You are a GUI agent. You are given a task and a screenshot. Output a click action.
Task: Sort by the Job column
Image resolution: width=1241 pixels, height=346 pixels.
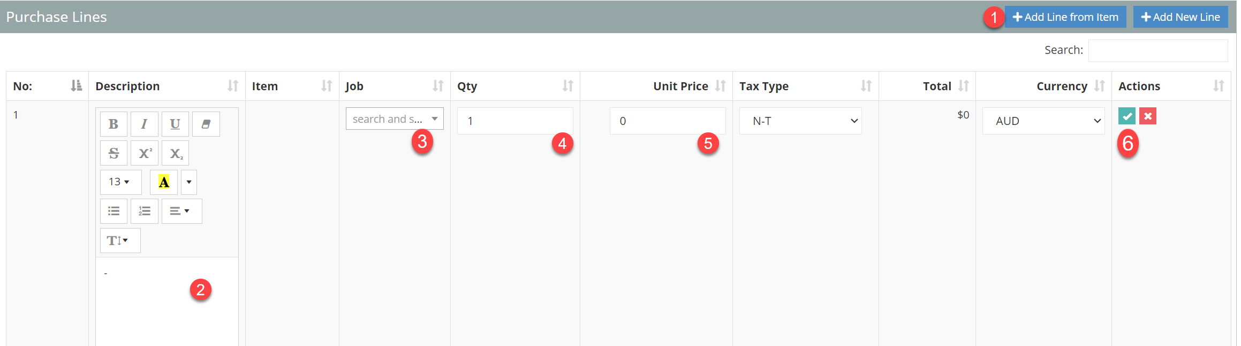(395, 86)
